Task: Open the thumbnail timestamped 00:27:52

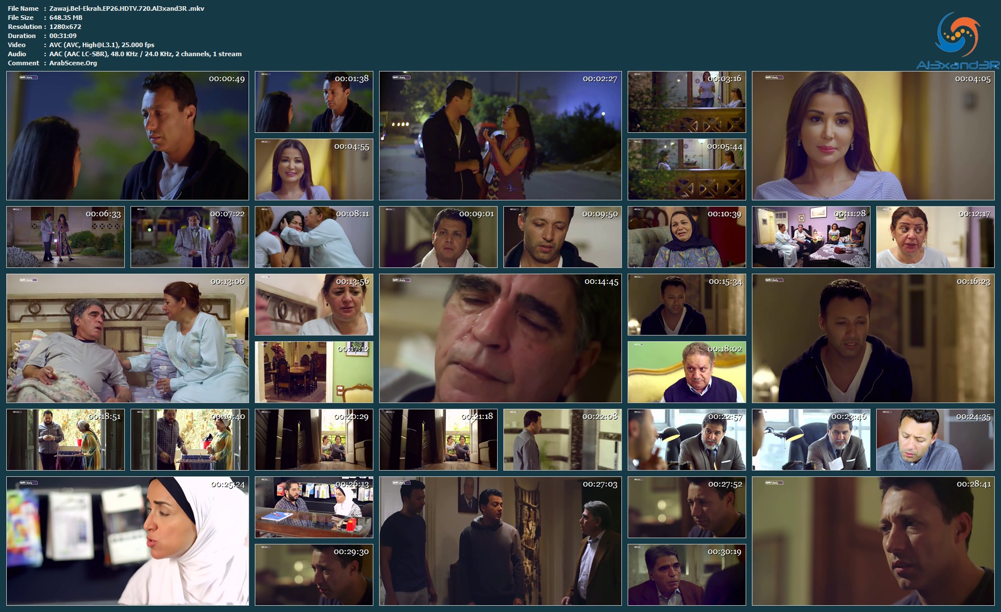Action: tap(687, 507)
